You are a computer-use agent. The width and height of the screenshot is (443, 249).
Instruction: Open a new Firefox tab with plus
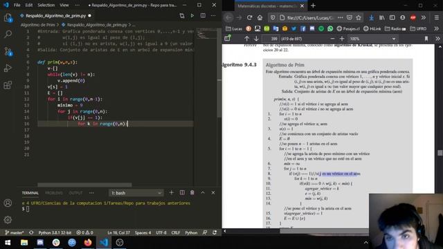pos(313,6)
